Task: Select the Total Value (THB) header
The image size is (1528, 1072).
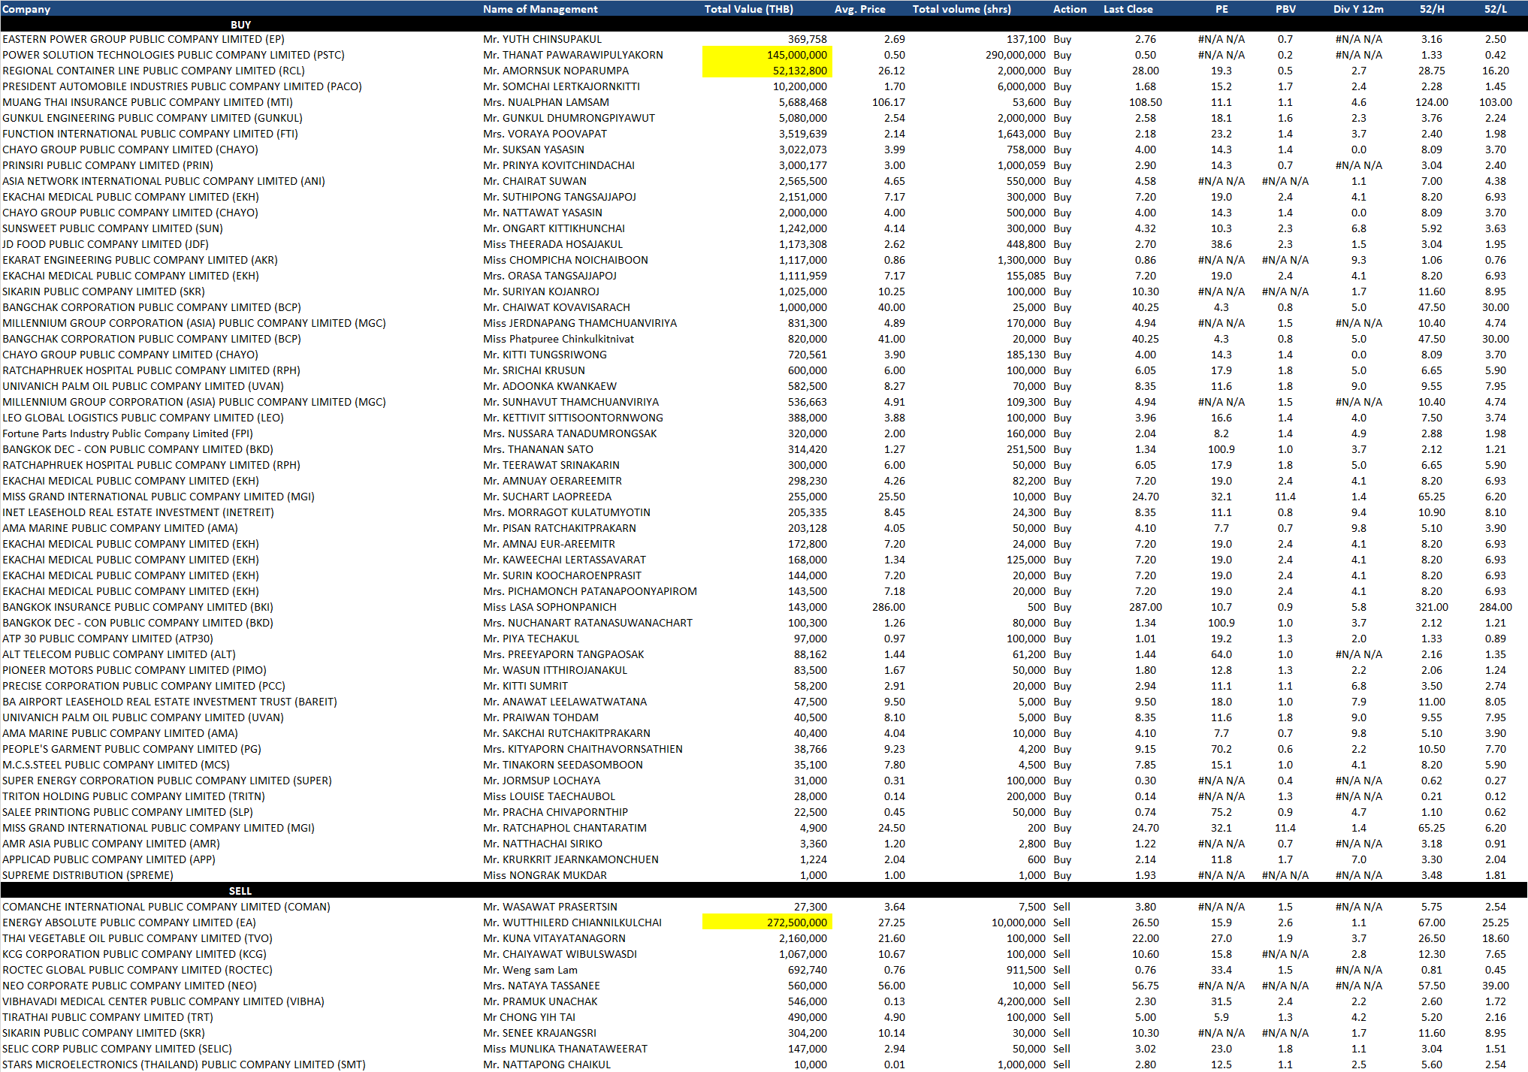Action: click(748, 9)
